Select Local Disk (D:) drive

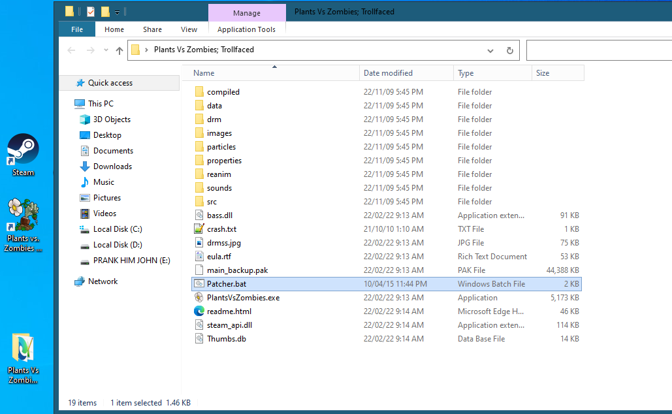click(x=118, y=245)
